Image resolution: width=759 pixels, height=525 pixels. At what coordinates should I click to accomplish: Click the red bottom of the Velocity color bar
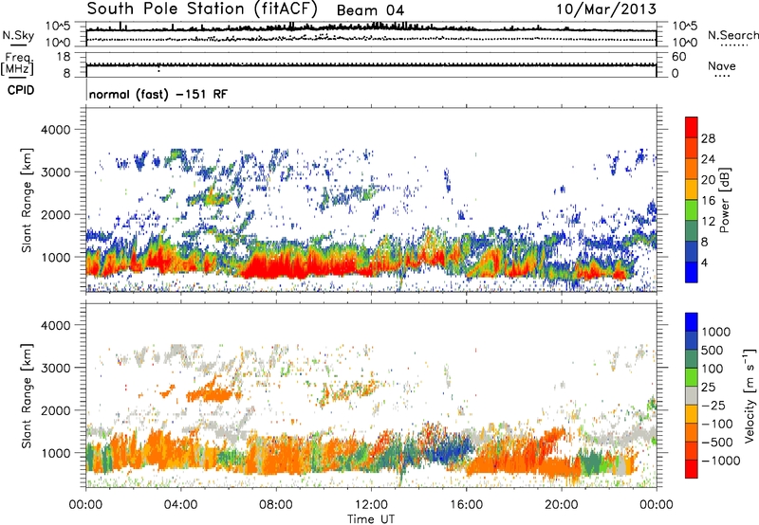click(692, 471)
